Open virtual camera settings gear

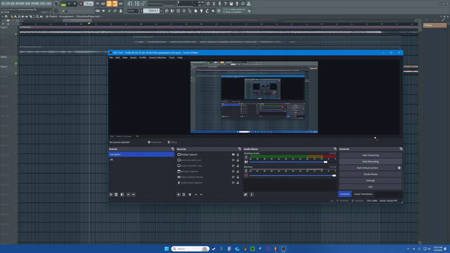[x=399, y=168]
